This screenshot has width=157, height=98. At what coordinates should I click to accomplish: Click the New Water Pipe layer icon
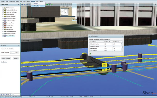coord(5,36)
